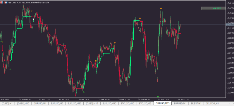Click the 1.34110 price scale label

(x=230, y=28)
